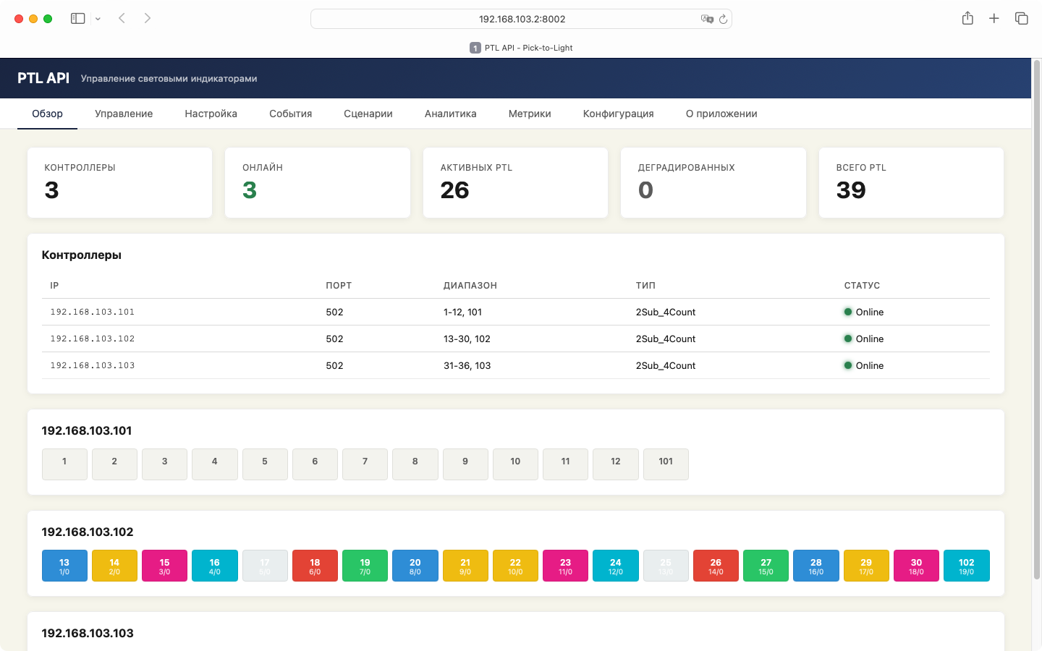The image size is (1042, 651).
Task: Open the sidebar options dropdown chevron
Action: click(x=98, y=19)
